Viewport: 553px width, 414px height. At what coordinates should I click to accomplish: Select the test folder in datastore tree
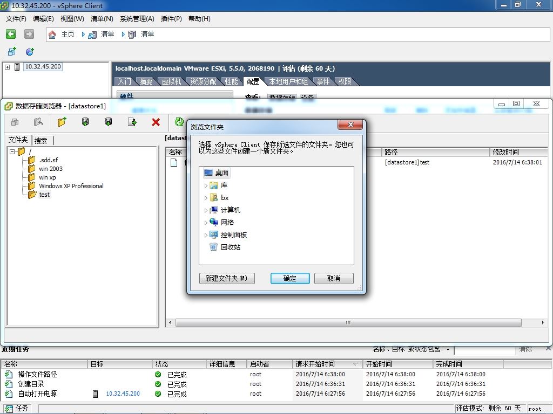tap(44, 195)
